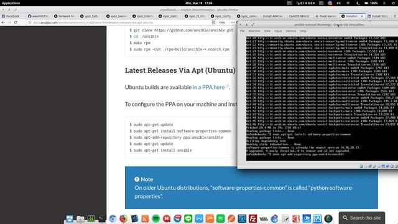This screenshot has height=224, width=398.
Task: Launch Spotify from the dock
Action: 156,218
